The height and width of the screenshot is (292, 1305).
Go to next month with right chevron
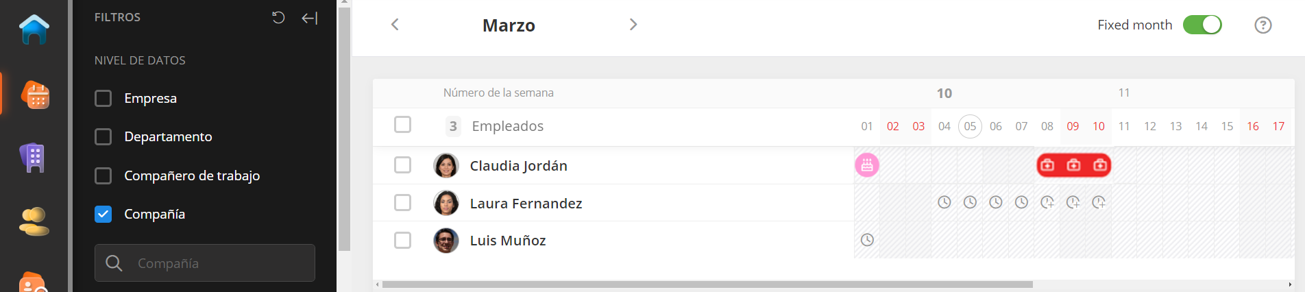pos(633,25)
